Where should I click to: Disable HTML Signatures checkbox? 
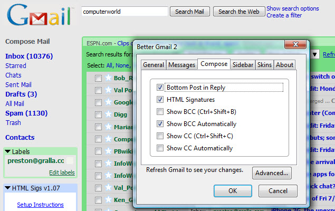pos(160,99)
